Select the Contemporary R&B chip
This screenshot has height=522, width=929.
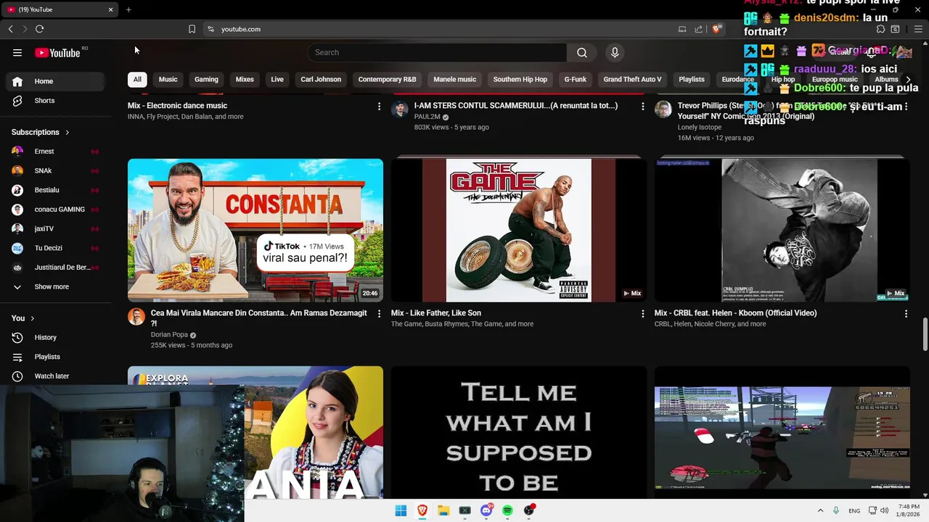point(387,80)
